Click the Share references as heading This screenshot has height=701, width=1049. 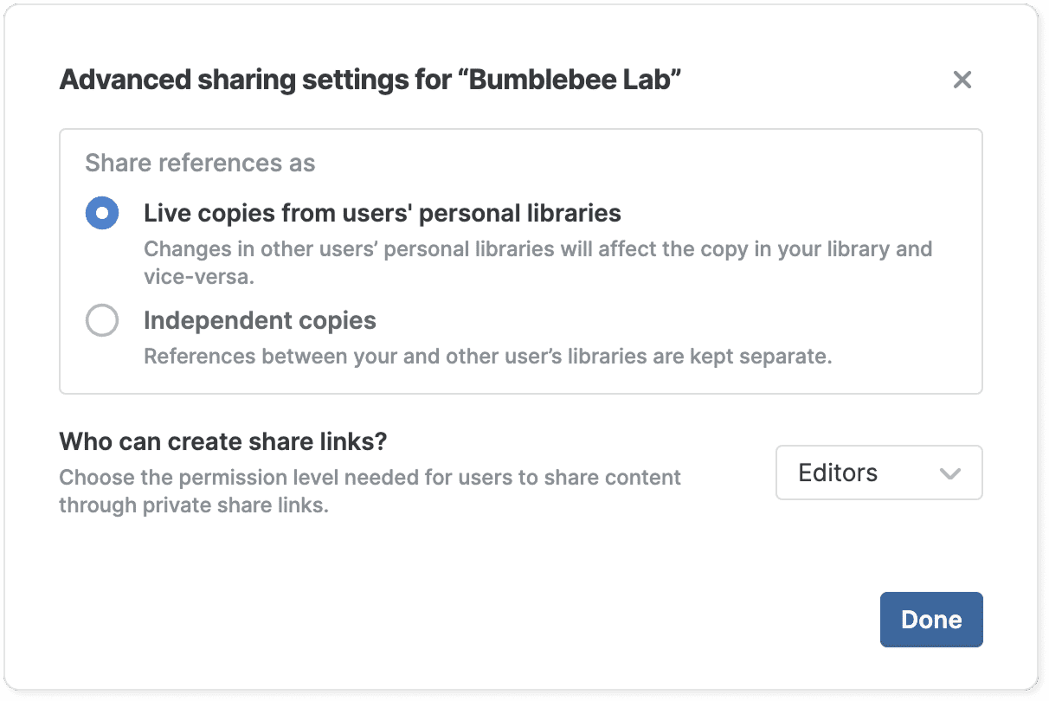coord(200,163)
